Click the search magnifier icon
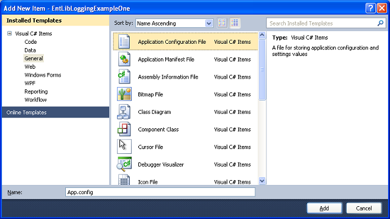The height and width of the screenshot is (219, 390). point(380,23)
